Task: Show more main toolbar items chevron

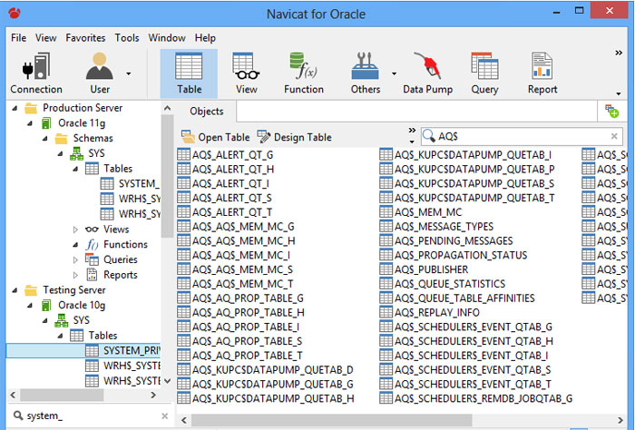Action: coord(619,53)
